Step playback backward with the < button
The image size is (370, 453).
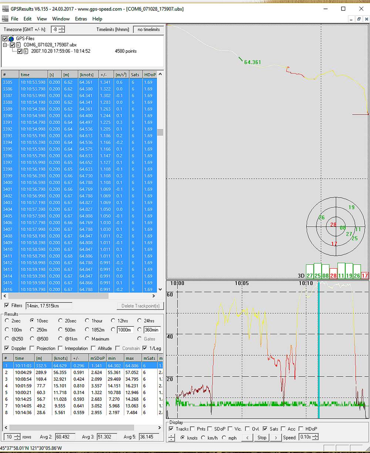(247, 437)
